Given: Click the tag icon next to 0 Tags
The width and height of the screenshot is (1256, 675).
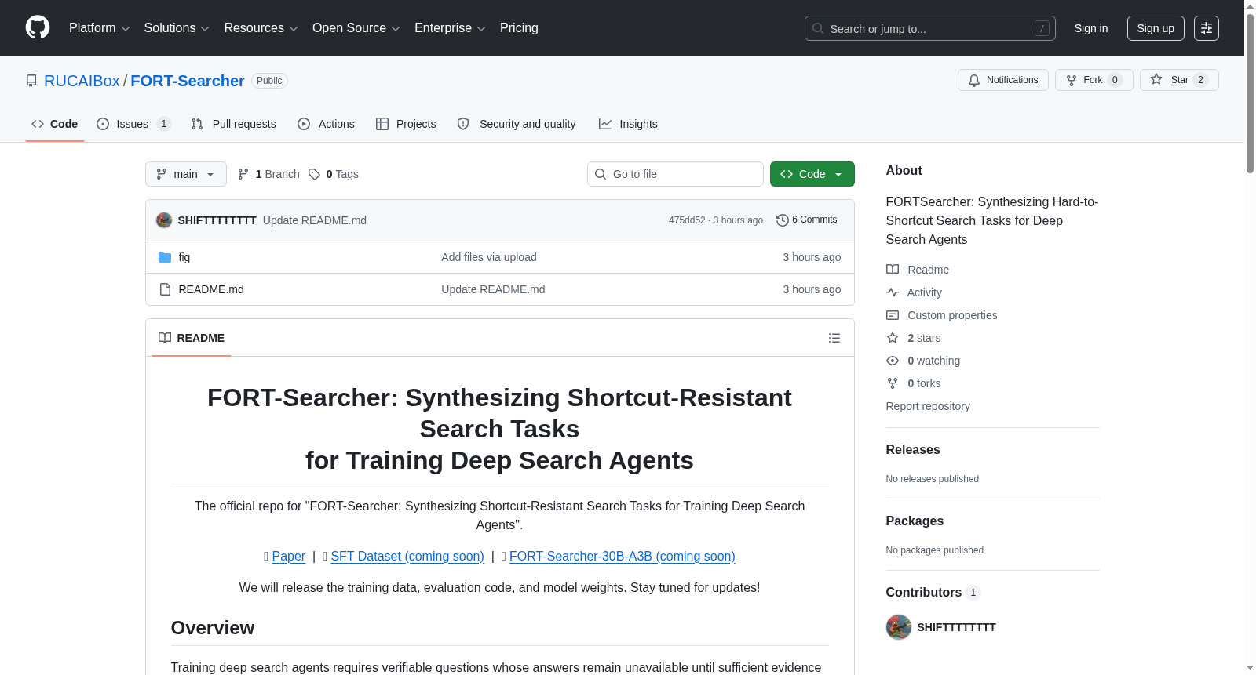Looking at the screenshot, I should [314, 174].
